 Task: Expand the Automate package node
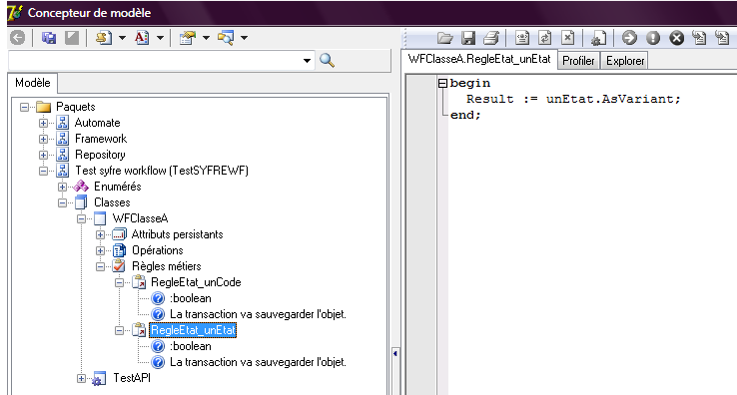pos(43,123)
